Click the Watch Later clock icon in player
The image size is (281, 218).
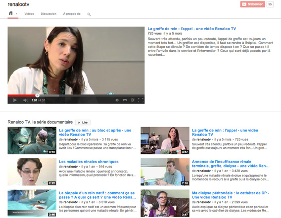point(117,100)
